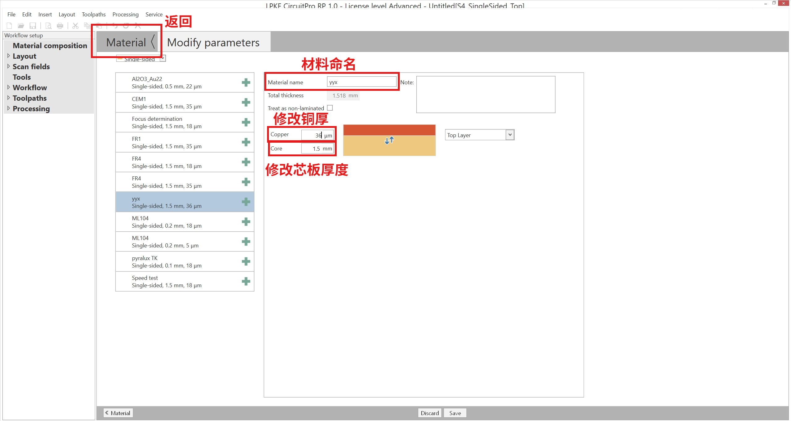Click the swap layer arrows icon

coord(389,141)
